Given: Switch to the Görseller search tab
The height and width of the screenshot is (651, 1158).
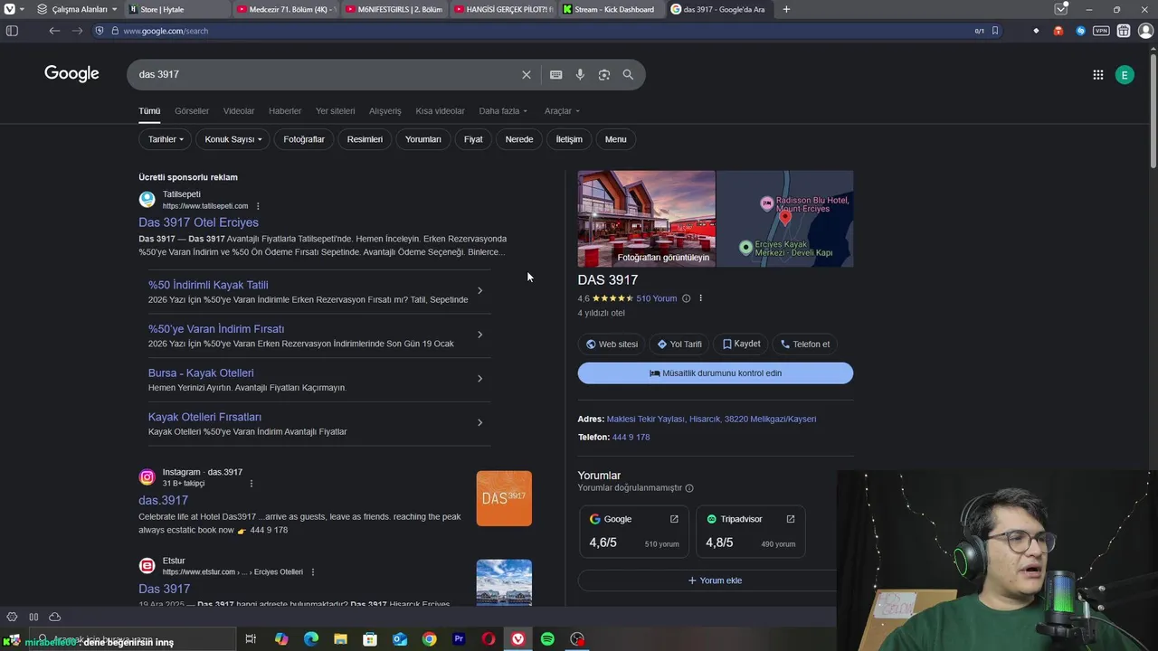Looking at the screenshot, I should (x=192, y=111).
